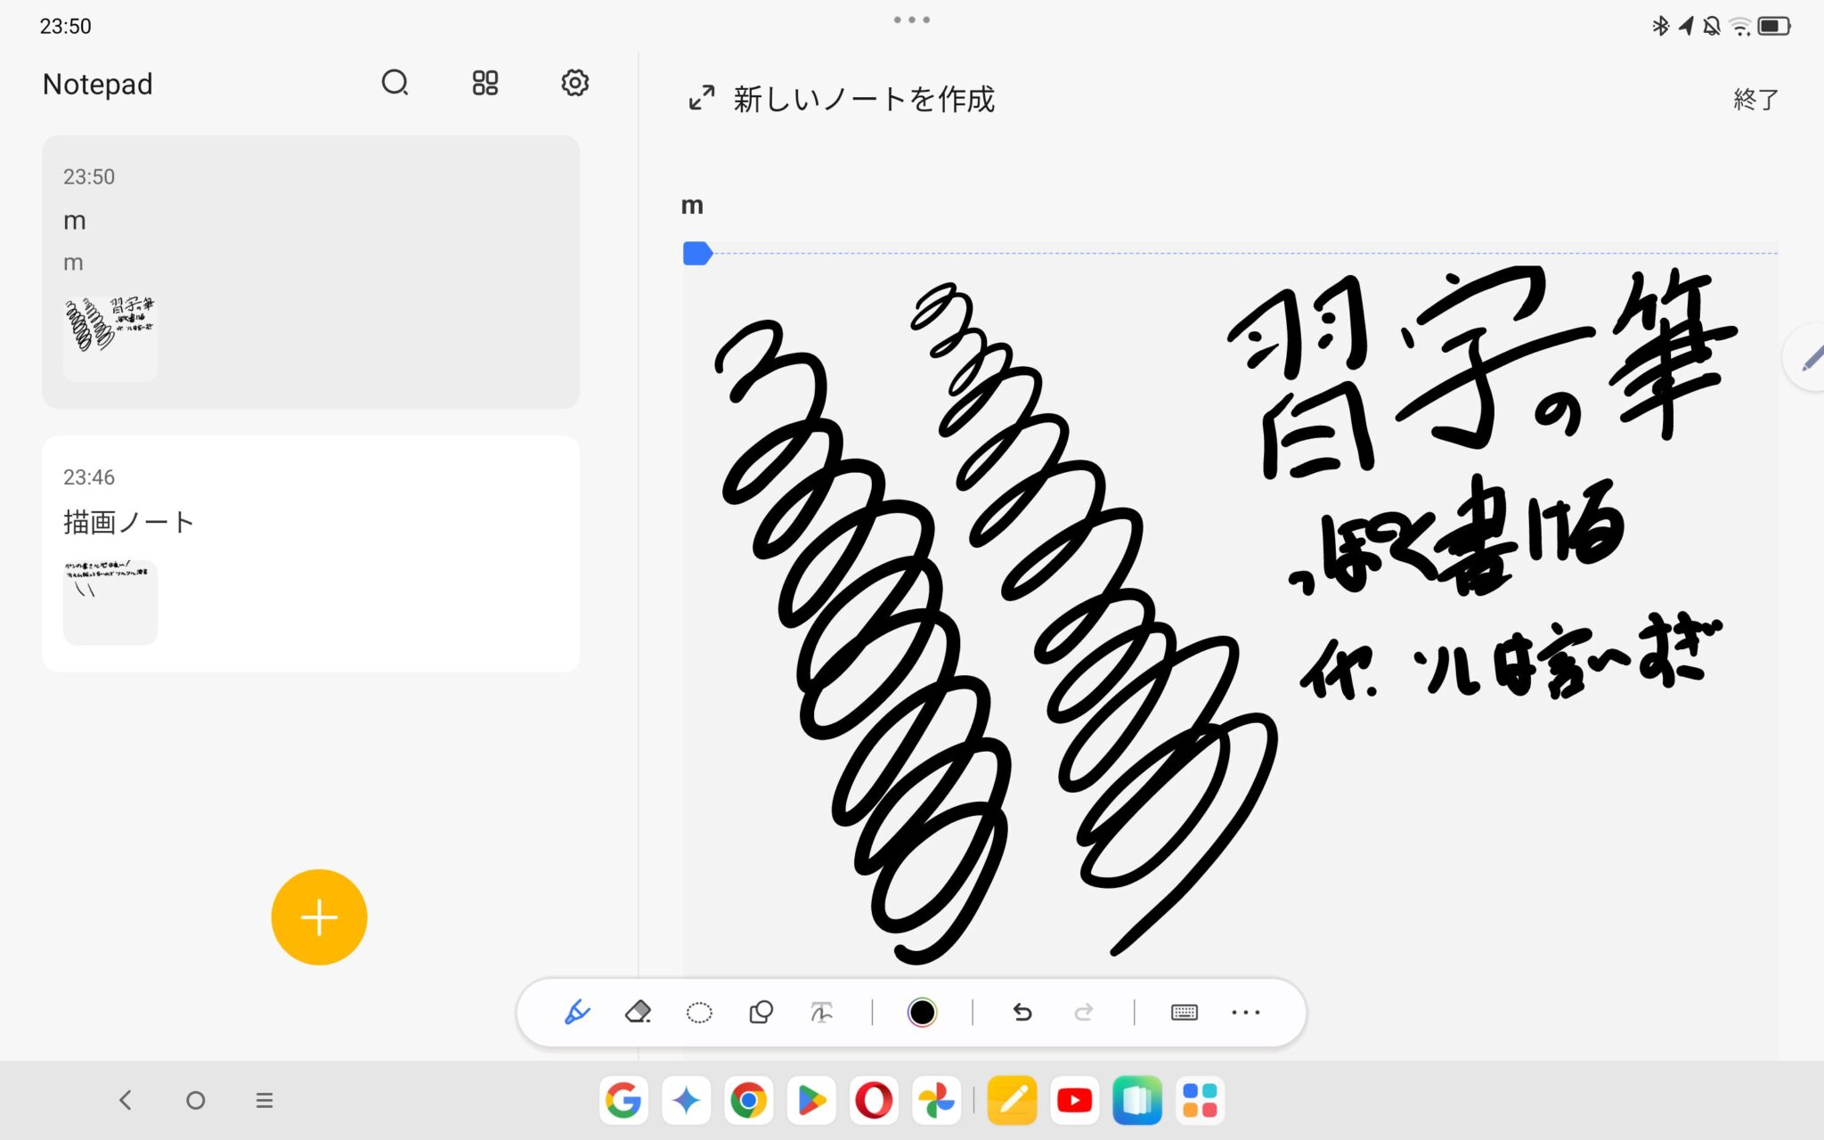Image resolution: width=1824 pixels, height=1140 pixels.
Task: Click the redo arrow
Action: click(1084, 1013)
